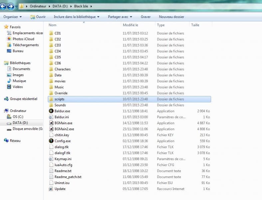This screenshot has height=200, width=262.
Task: Click Ordinateur in the address breadcrumb
Action: click(38, 6)
